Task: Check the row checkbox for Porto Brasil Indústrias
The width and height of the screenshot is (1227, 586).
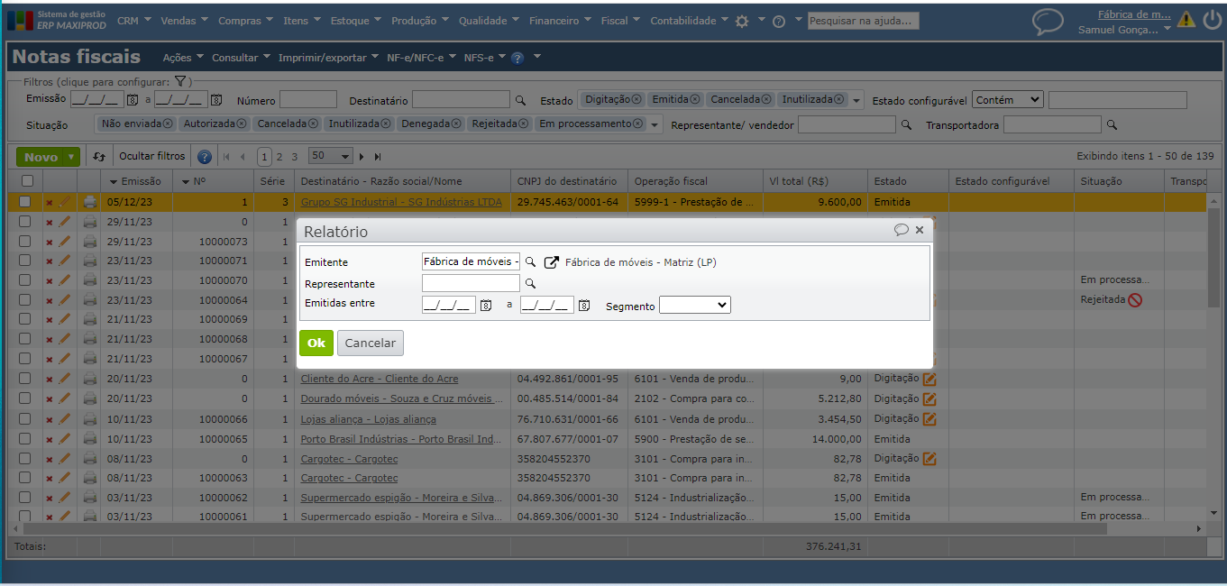Action: coord(25,438)
